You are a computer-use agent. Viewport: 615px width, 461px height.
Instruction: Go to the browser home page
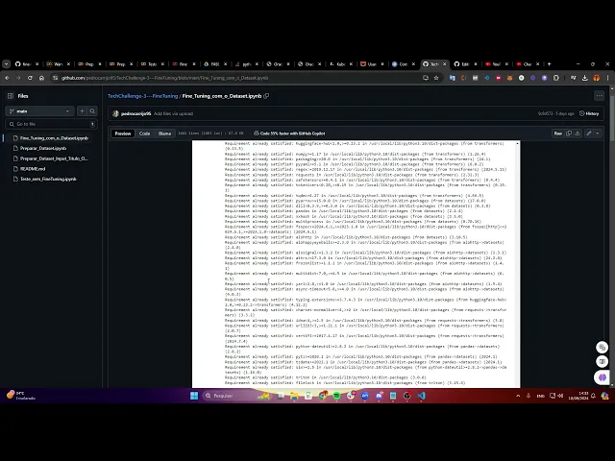point(41,78)
